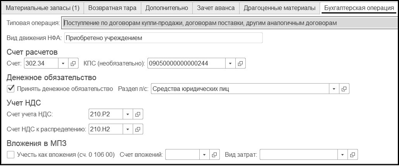The image size is (399, 166).
Task: Open the Счет НДС к распределению form icon
Action: point(138,129)
